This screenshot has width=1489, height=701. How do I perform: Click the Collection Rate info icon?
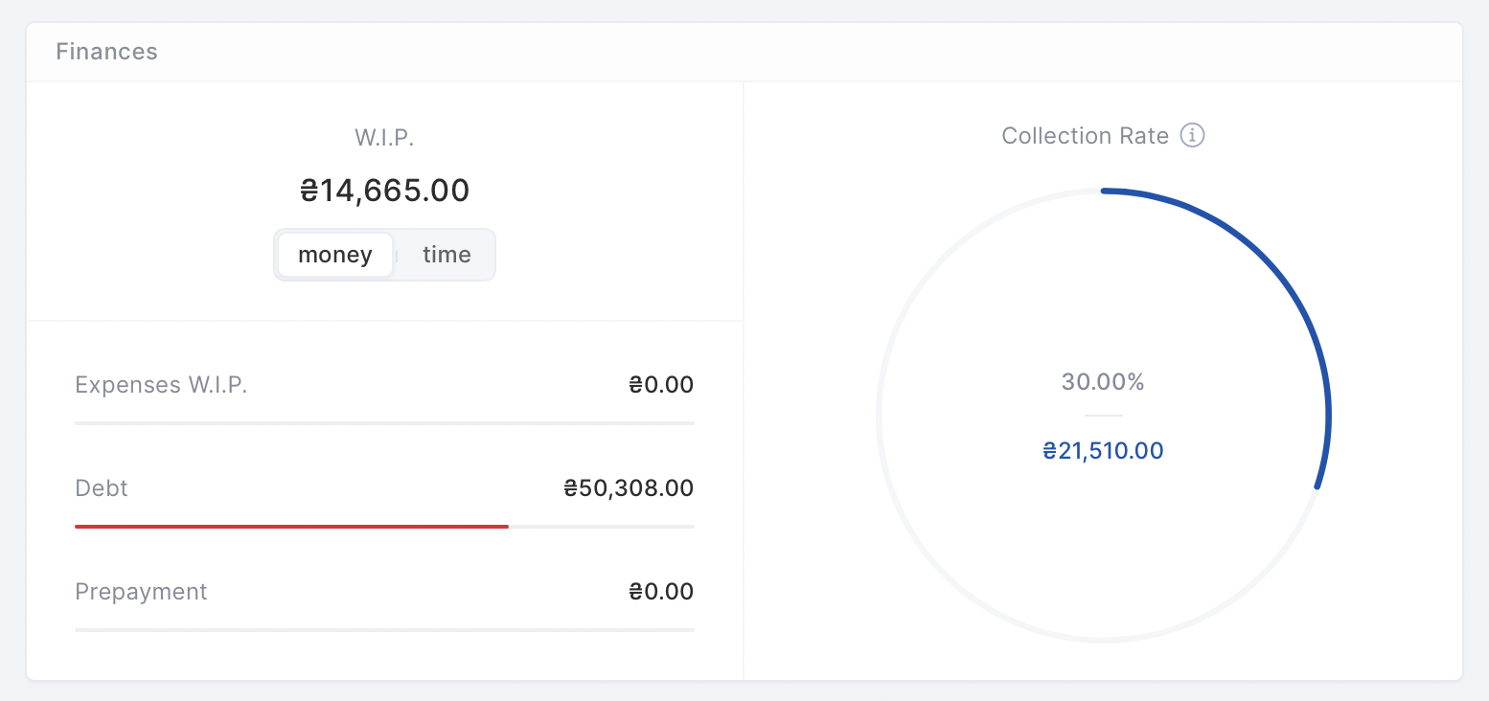[x=1192, y=136]
